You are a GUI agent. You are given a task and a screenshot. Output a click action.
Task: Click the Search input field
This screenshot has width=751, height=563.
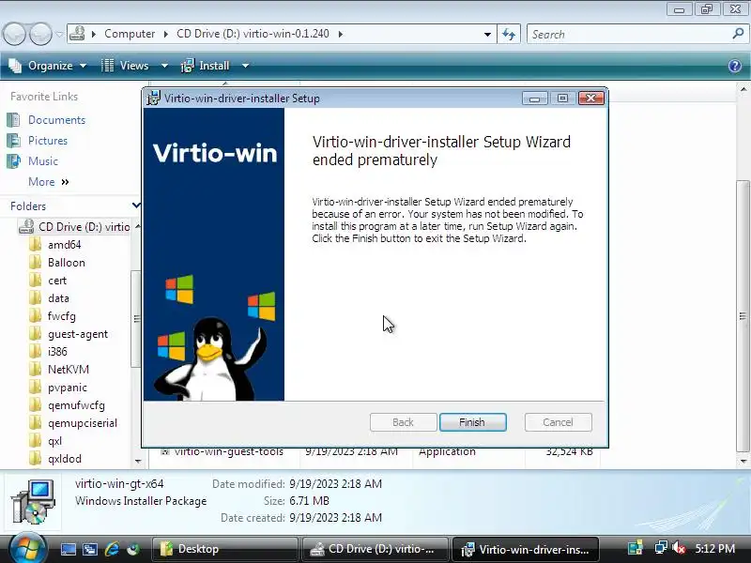(x=630, y=35)
